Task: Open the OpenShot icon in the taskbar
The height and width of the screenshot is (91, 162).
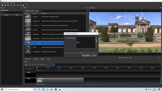Action: click(x=60, y=89)
